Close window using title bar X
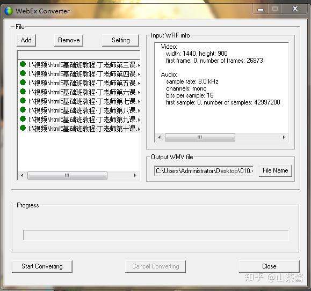Image resolution: width=311 pixels, height=291 pixels. (x=295, y=9)
